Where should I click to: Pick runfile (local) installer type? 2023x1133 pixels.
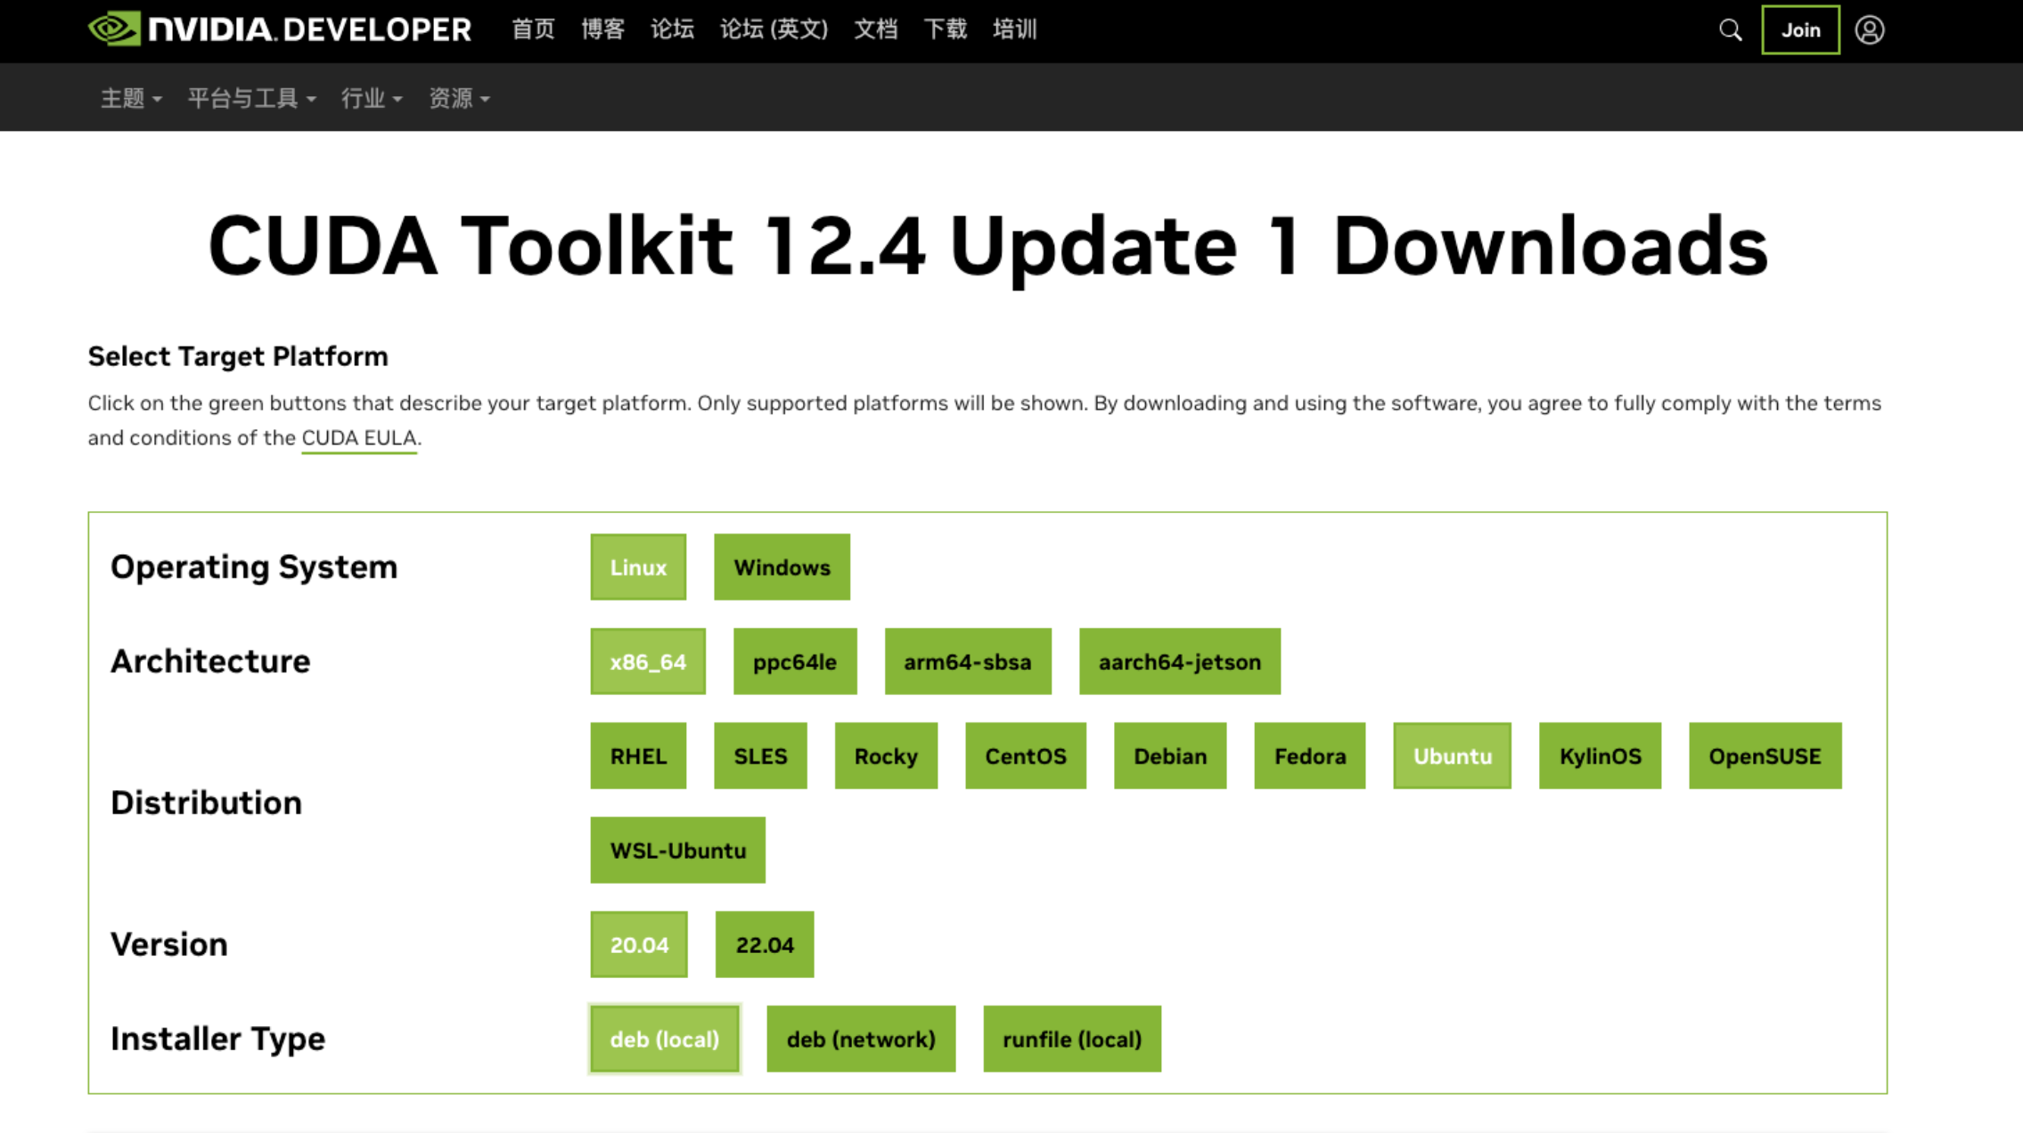click(x=1072, y=1039)
